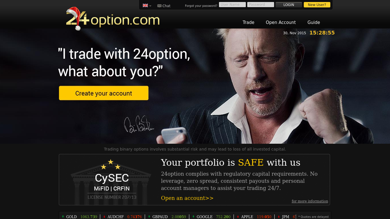Click the LOGIN button

(289, 5)
